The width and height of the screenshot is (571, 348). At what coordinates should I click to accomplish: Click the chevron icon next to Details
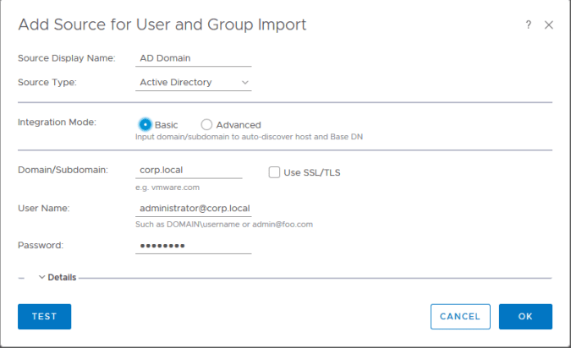click(x=42, y=277)
